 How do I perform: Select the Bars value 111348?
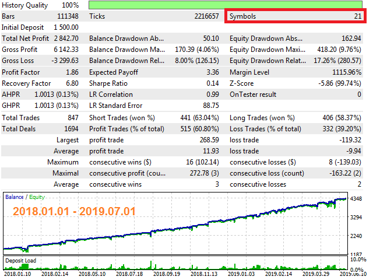(68, 16)
